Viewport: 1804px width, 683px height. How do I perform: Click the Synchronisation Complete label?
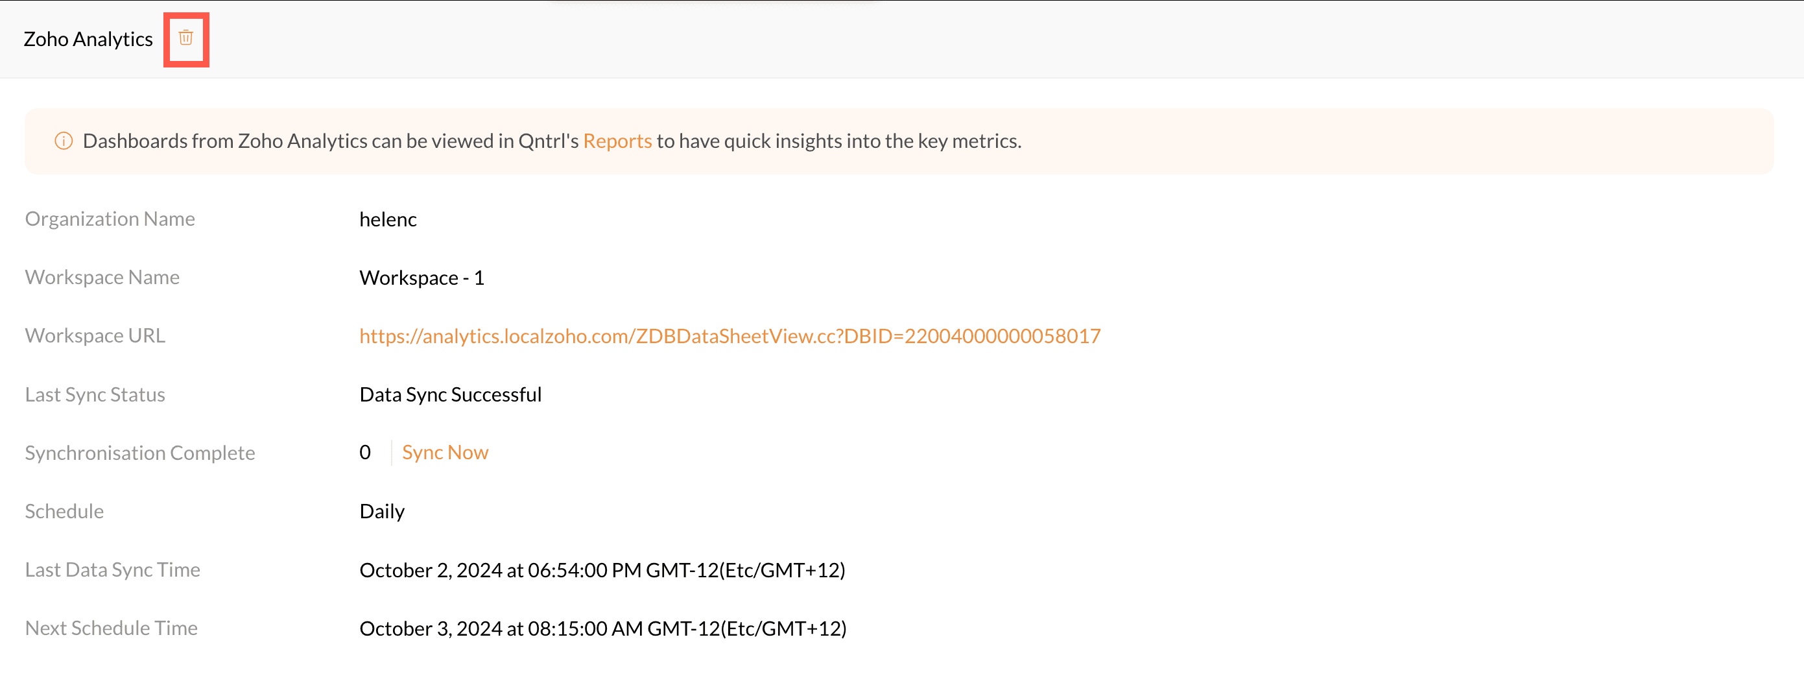[x=140, y=453]
